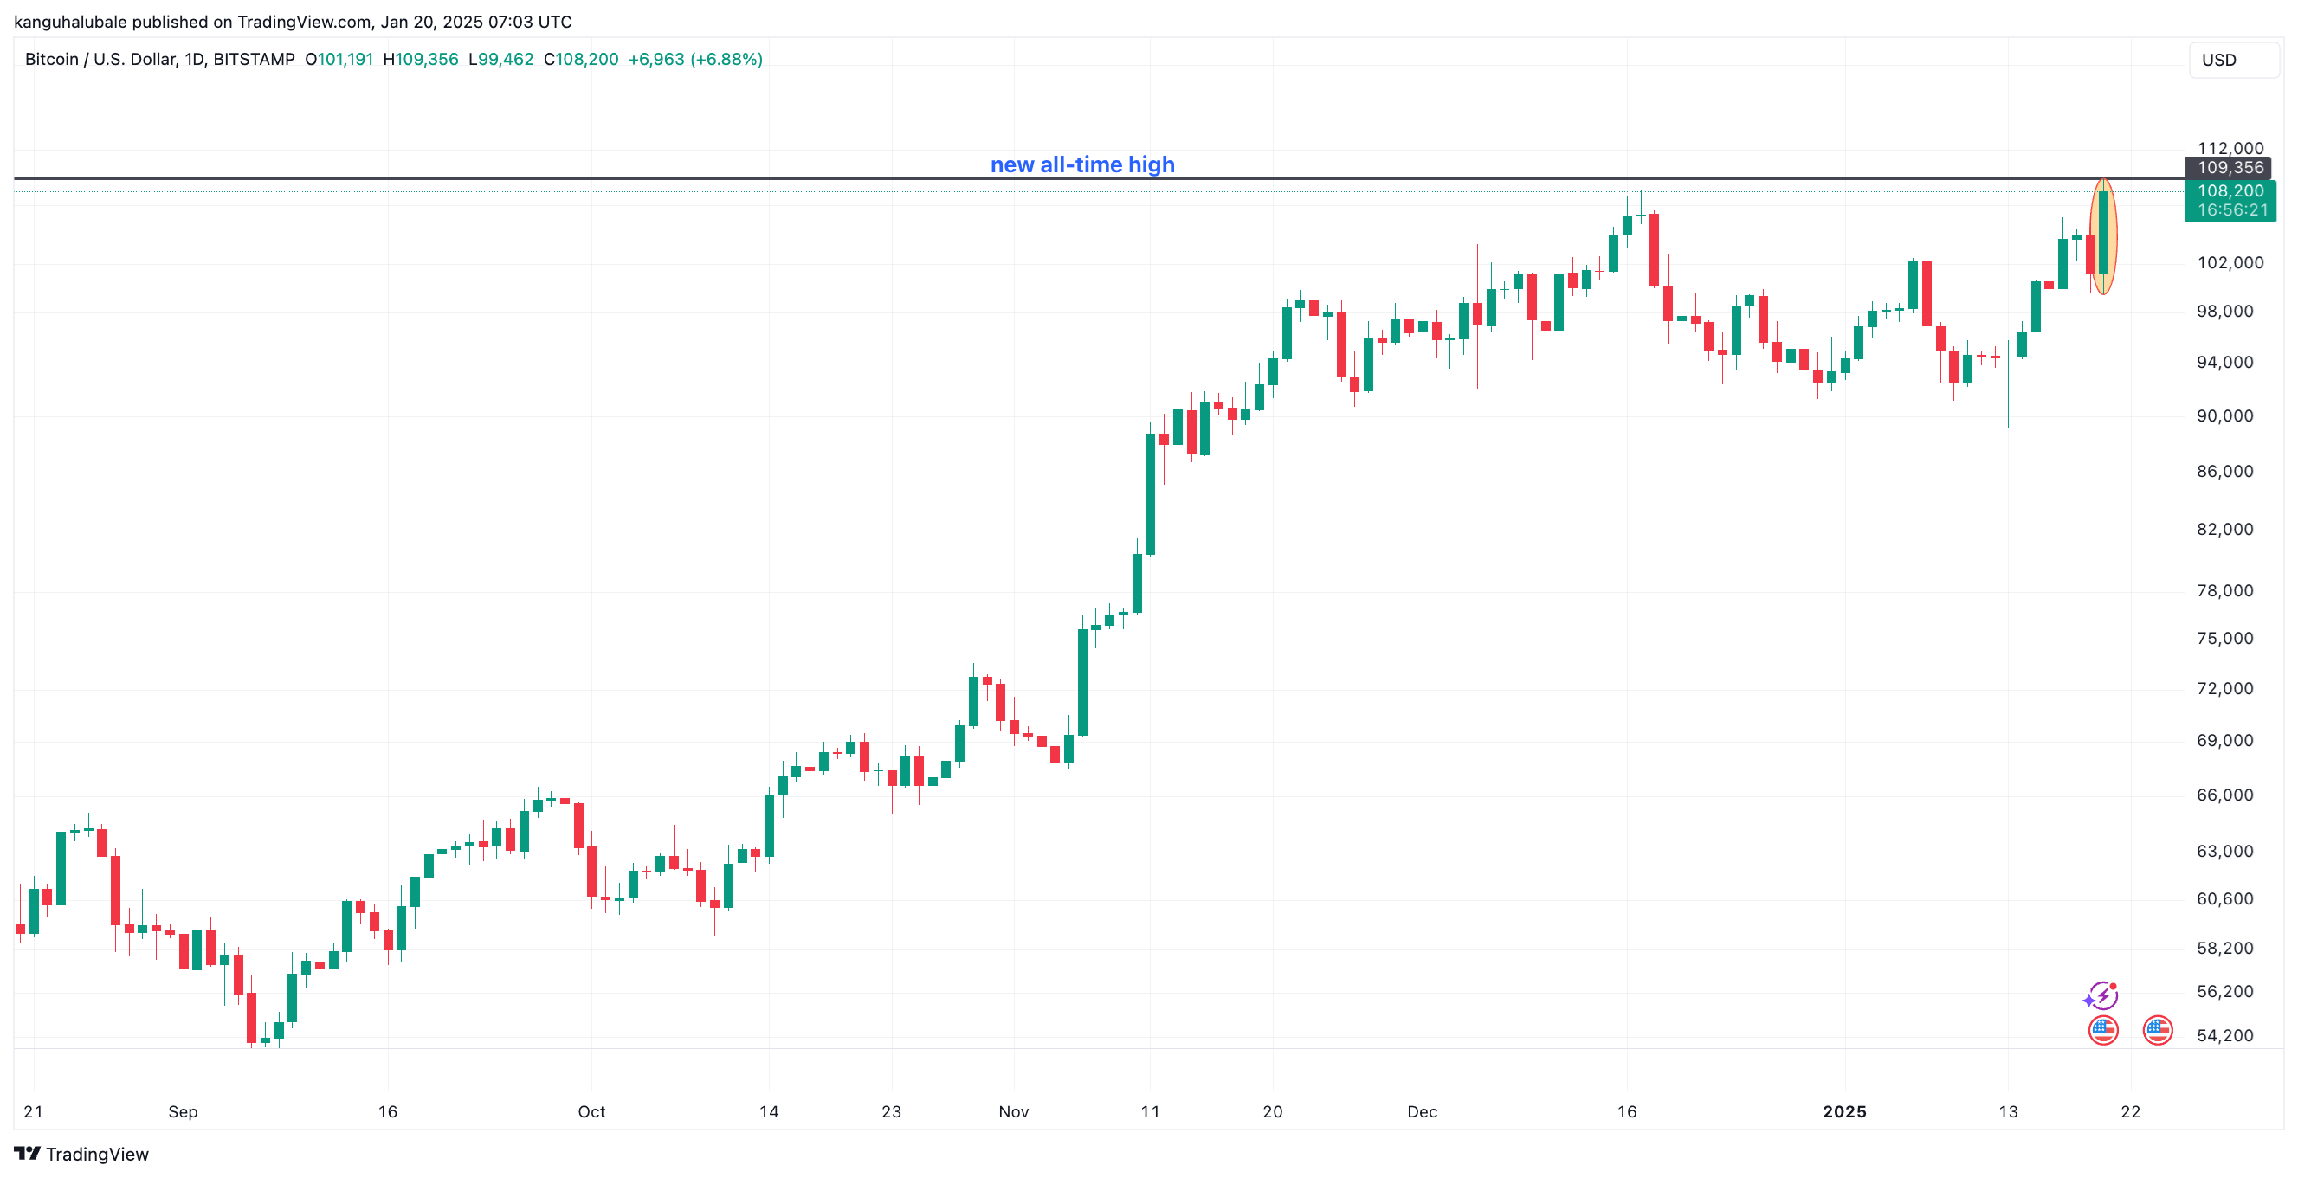Click the 90,000 price axis label
The height and width of the screenshot is (1178, 2298).
(2224, 415)
